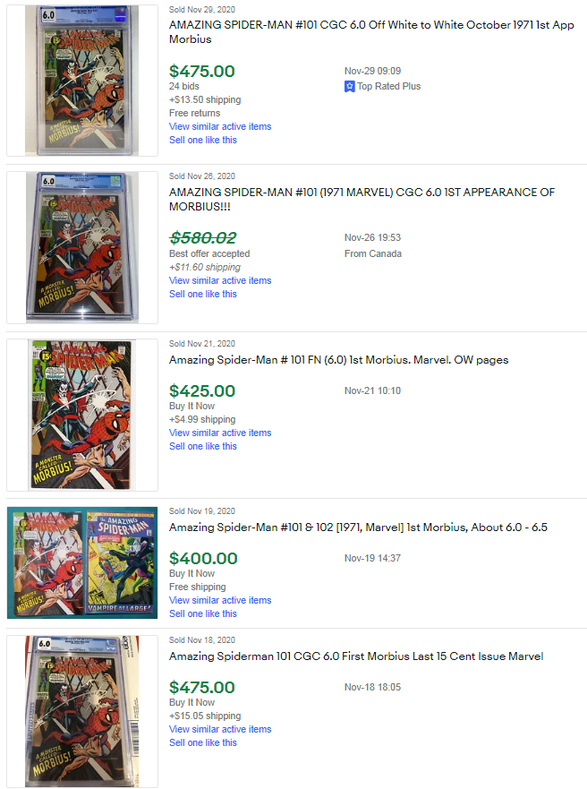Click Sell one like this under $425.00 listing

pyautogui.click(x=203, y=446)
